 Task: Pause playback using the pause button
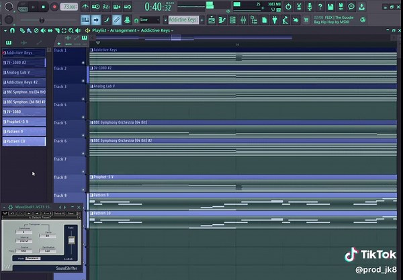[33, 7]
